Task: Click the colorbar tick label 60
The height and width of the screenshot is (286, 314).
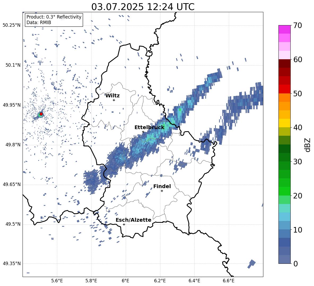Action: tap(298, 59)
